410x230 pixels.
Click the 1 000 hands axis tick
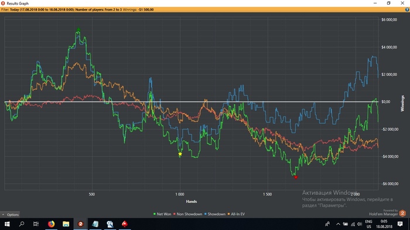pyautogui.click(x=180, y=194)
